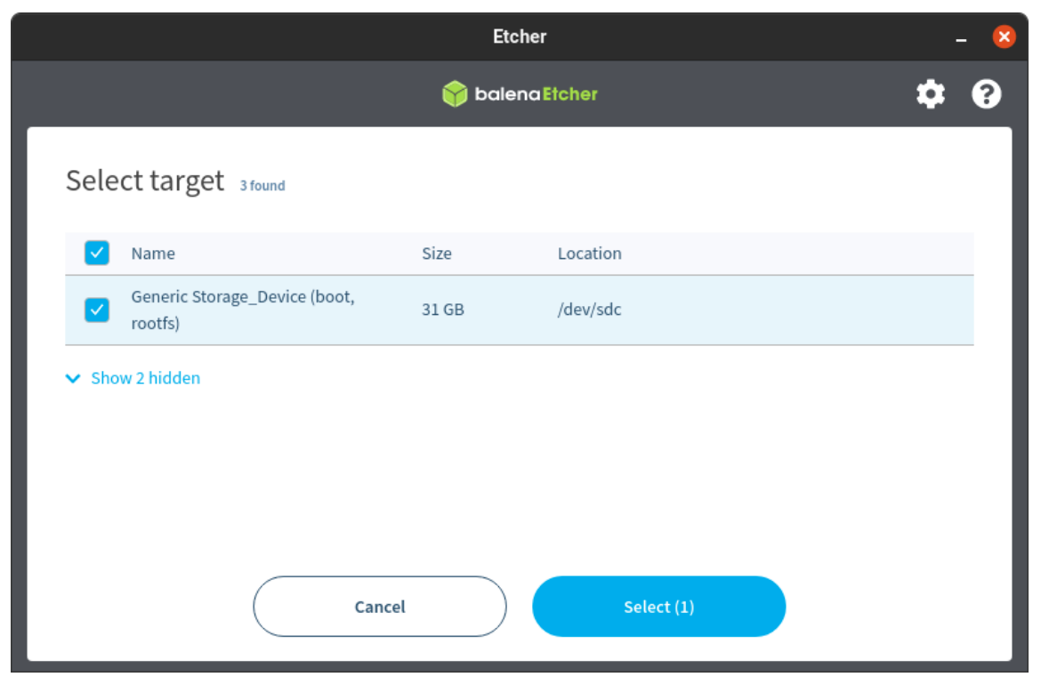Screen dimensions: 1041x685
Task: Click the 31 GB size cell
Action: click(442, 310)
